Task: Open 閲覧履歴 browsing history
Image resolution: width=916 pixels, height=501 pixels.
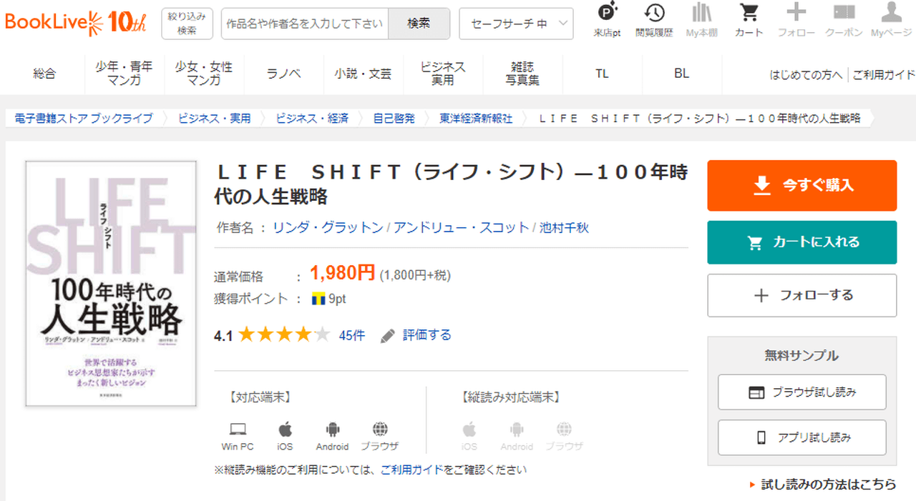Action: tap(653, 12)
